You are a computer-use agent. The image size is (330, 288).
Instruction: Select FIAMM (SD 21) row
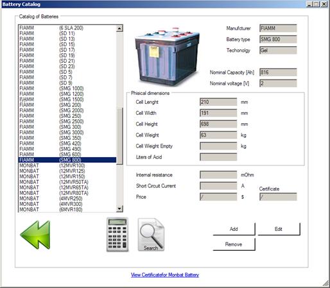[67, 61]
